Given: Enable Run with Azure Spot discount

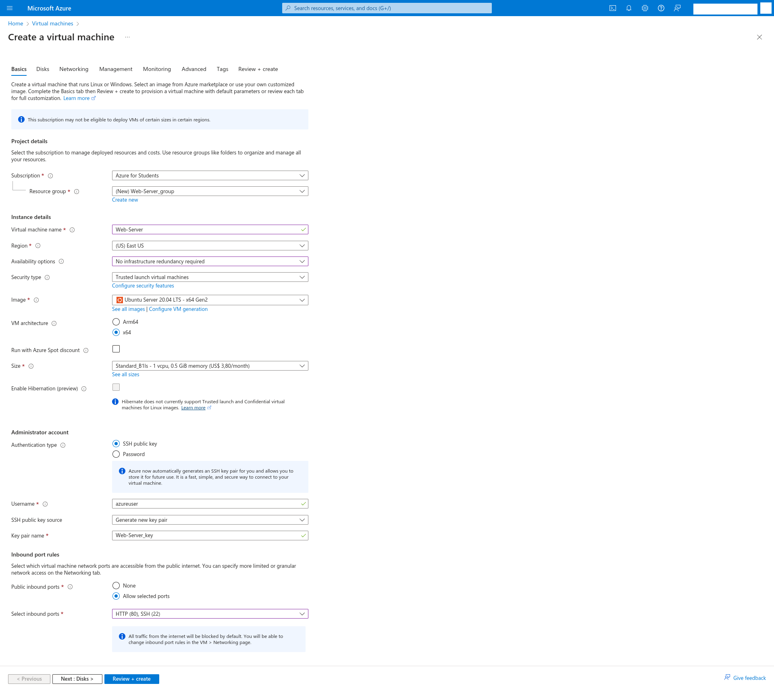Looking at the screenshot, I should (x=116, y=349).
